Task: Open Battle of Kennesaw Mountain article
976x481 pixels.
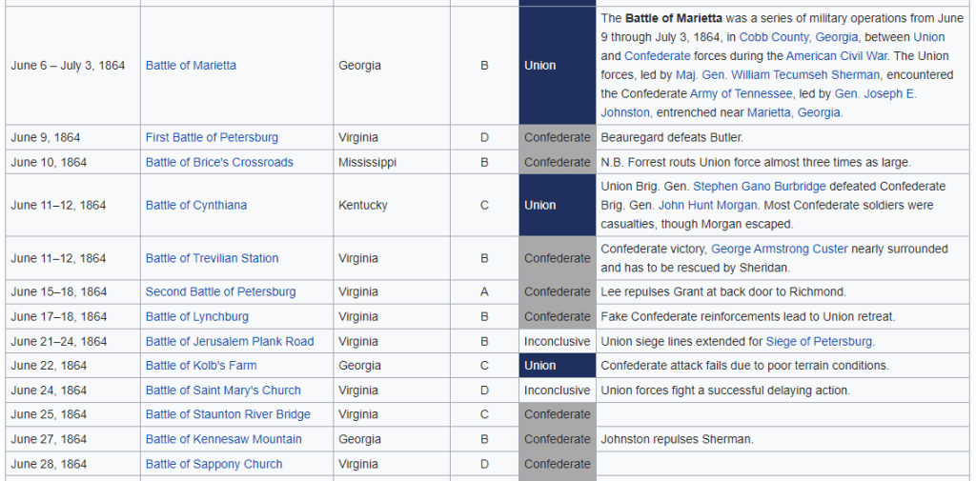Action: click(x=223, y=439)
